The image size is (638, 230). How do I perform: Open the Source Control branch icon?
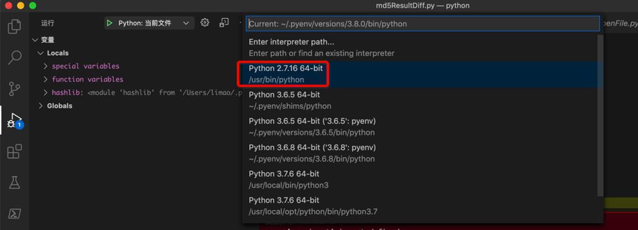tap(15, 88)
